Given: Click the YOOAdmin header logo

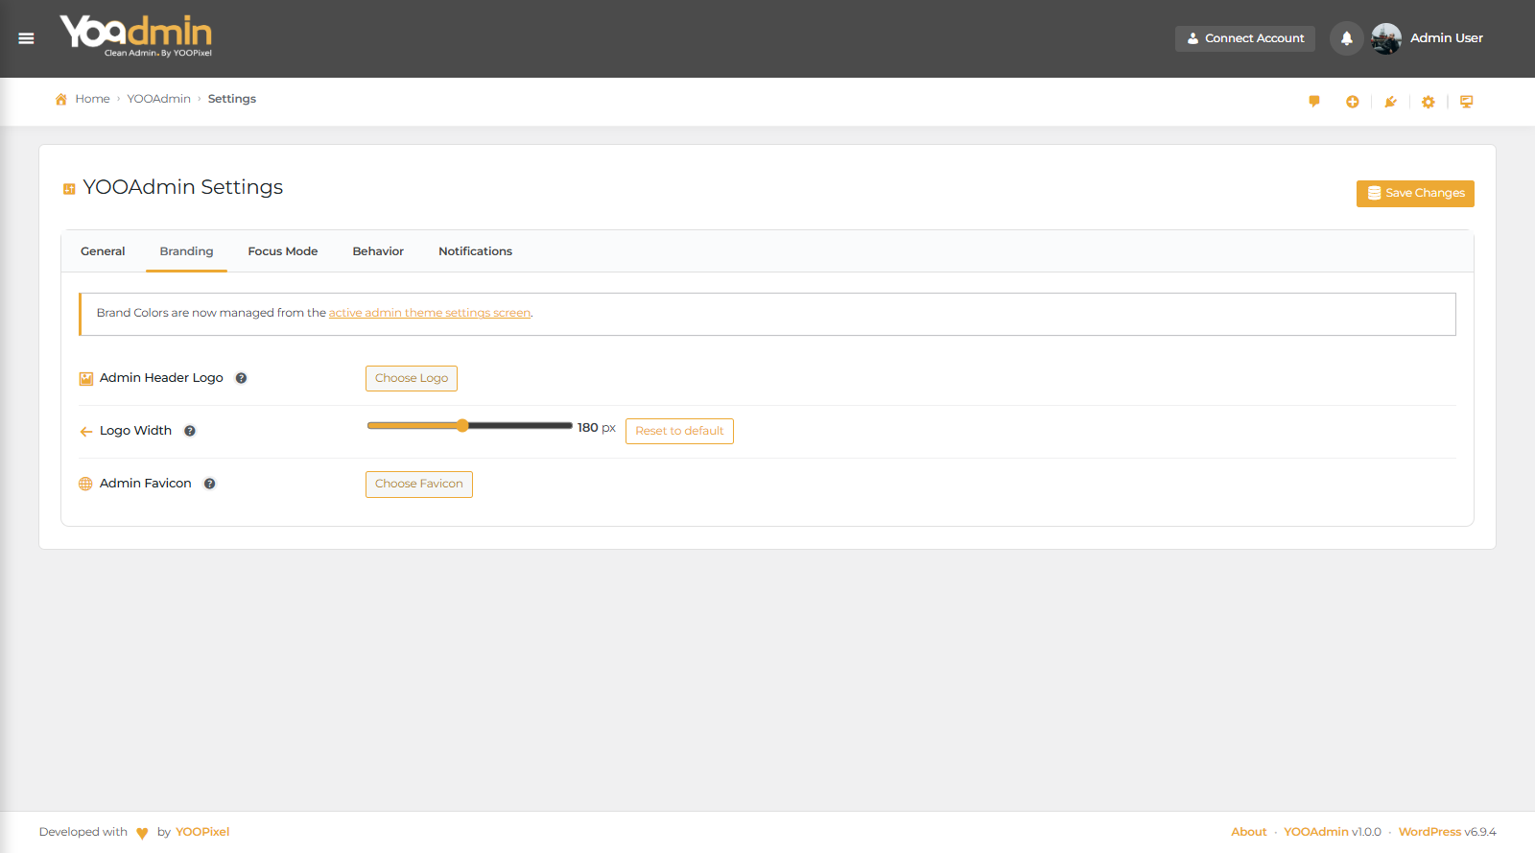Looking at the screenshot, I should coord(136,36).
